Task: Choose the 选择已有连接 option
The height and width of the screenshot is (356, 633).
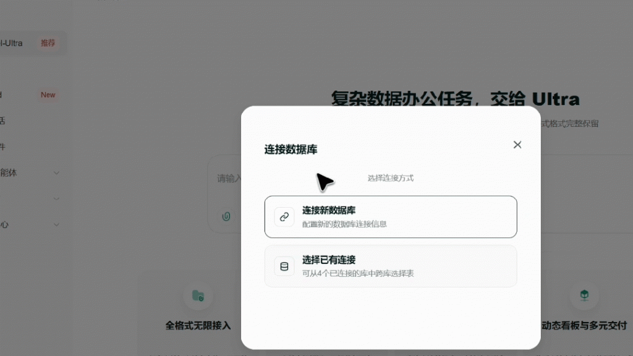Action: click(391, 266)
